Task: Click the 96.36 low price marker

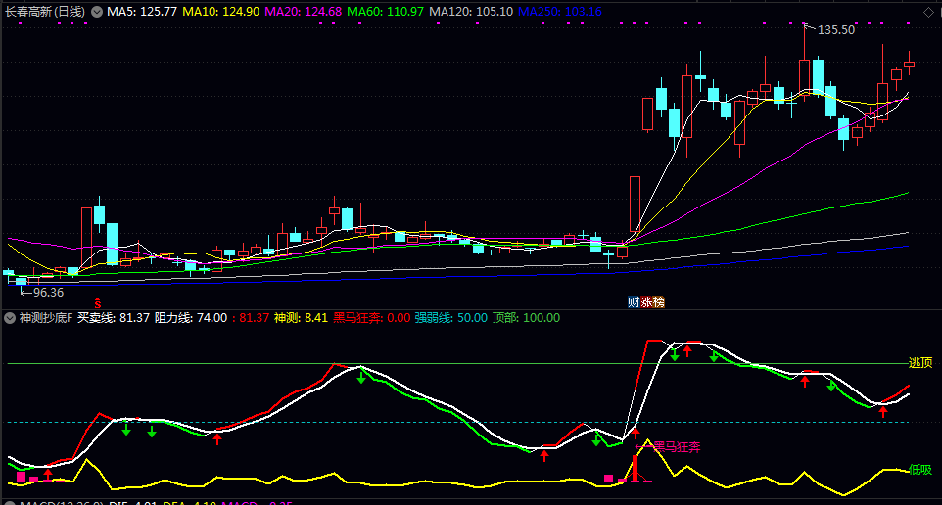Action: pyautogui.click(x=47, y=292)
